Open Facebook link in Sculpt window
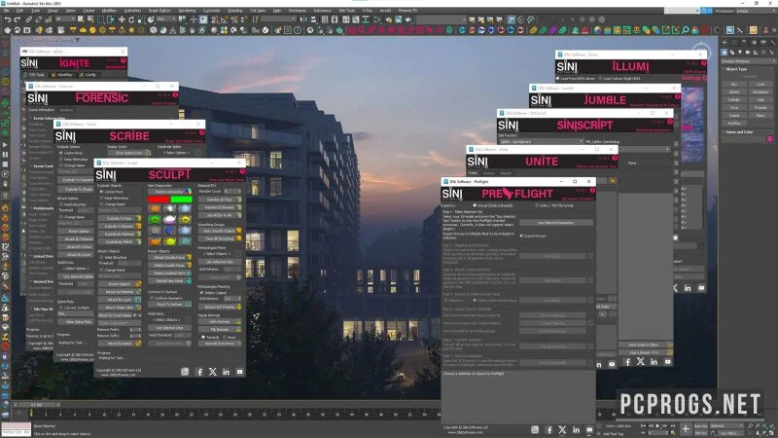 (x=199, y=372)
